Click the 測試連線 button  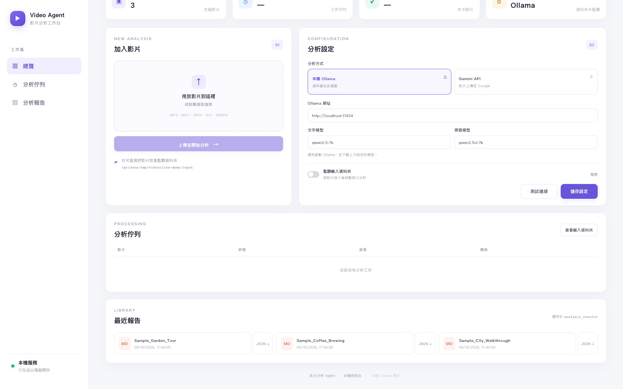[x=539, y=191]
